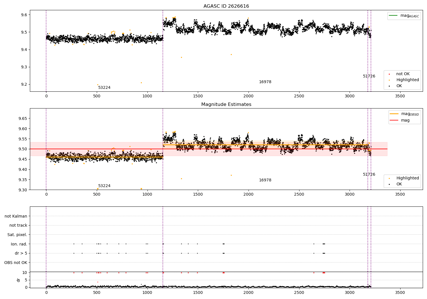Screen dimensions: 427x299
Task: Click the rotated 'dr' y-axis label
Action: click(x=19, y=280)
